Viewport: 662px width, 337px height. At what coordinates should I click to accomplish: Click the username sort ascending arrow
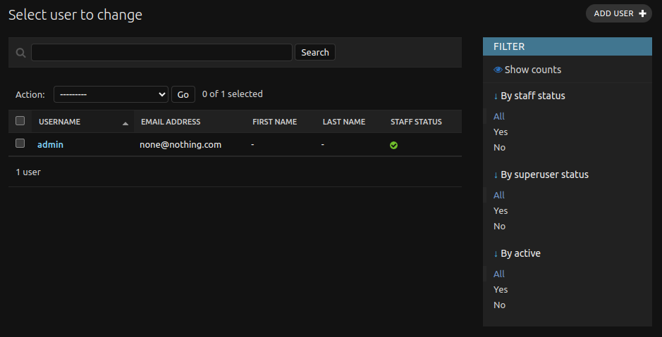click(x=125, y=123)
